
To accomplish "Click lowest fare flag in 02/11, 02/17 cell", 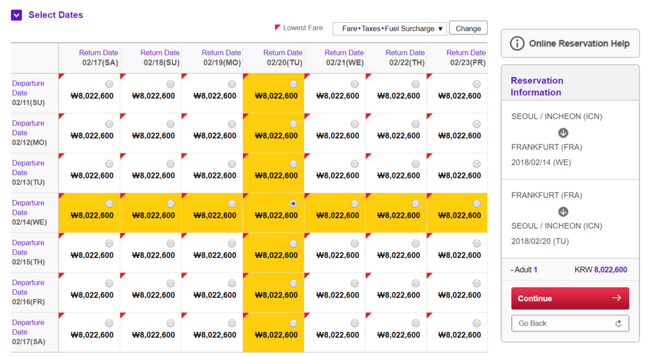I will [x=62, y=76].
